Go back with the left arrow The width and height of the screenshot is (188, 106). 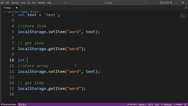click(x=66, y=3)
